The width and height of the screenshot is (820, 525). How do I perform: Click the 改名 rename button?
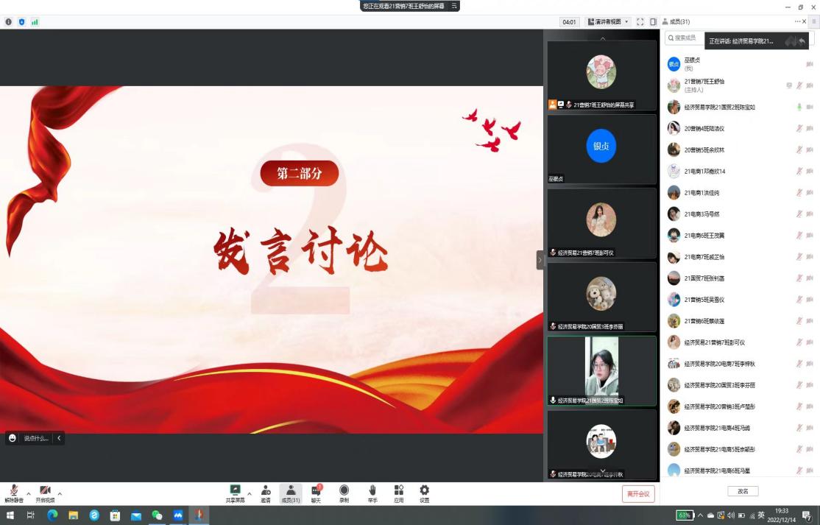[743, 491]
